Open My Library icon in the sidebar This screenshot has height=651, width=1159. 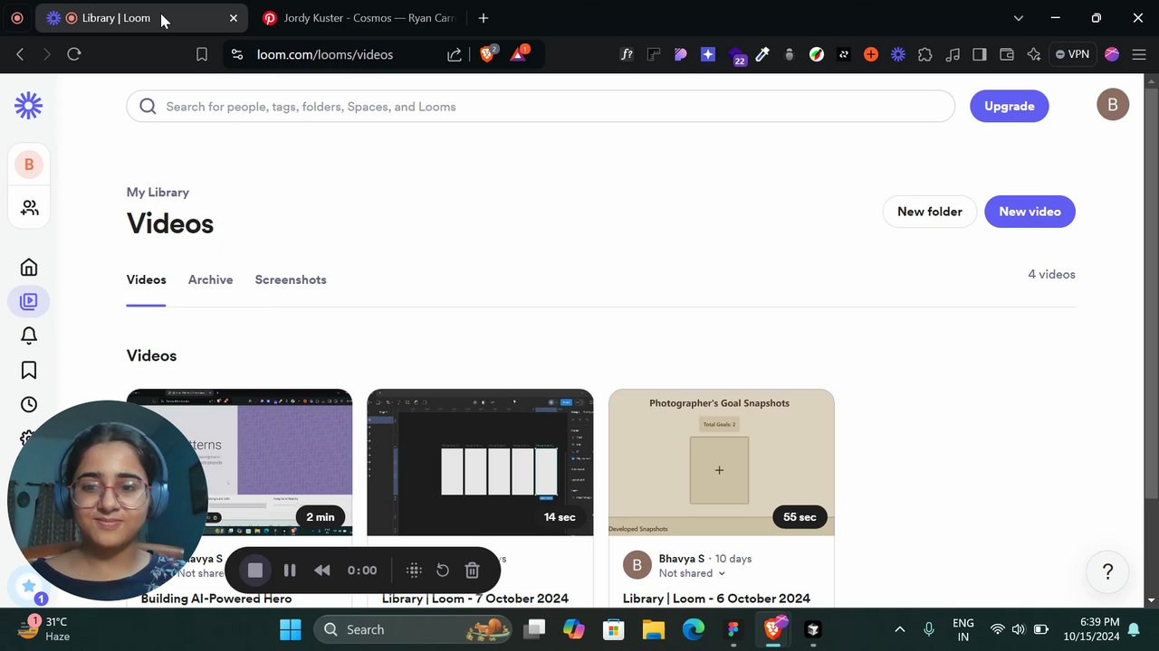tap(29, 301)
